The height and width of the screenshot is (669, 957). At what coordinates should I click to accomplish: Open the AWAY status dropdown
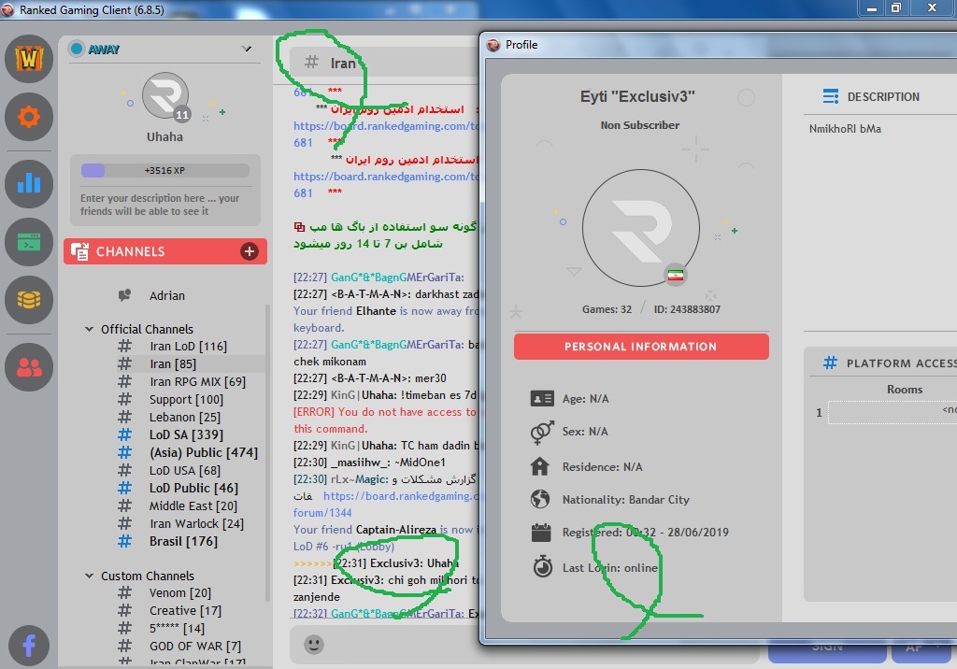[247, 49]
